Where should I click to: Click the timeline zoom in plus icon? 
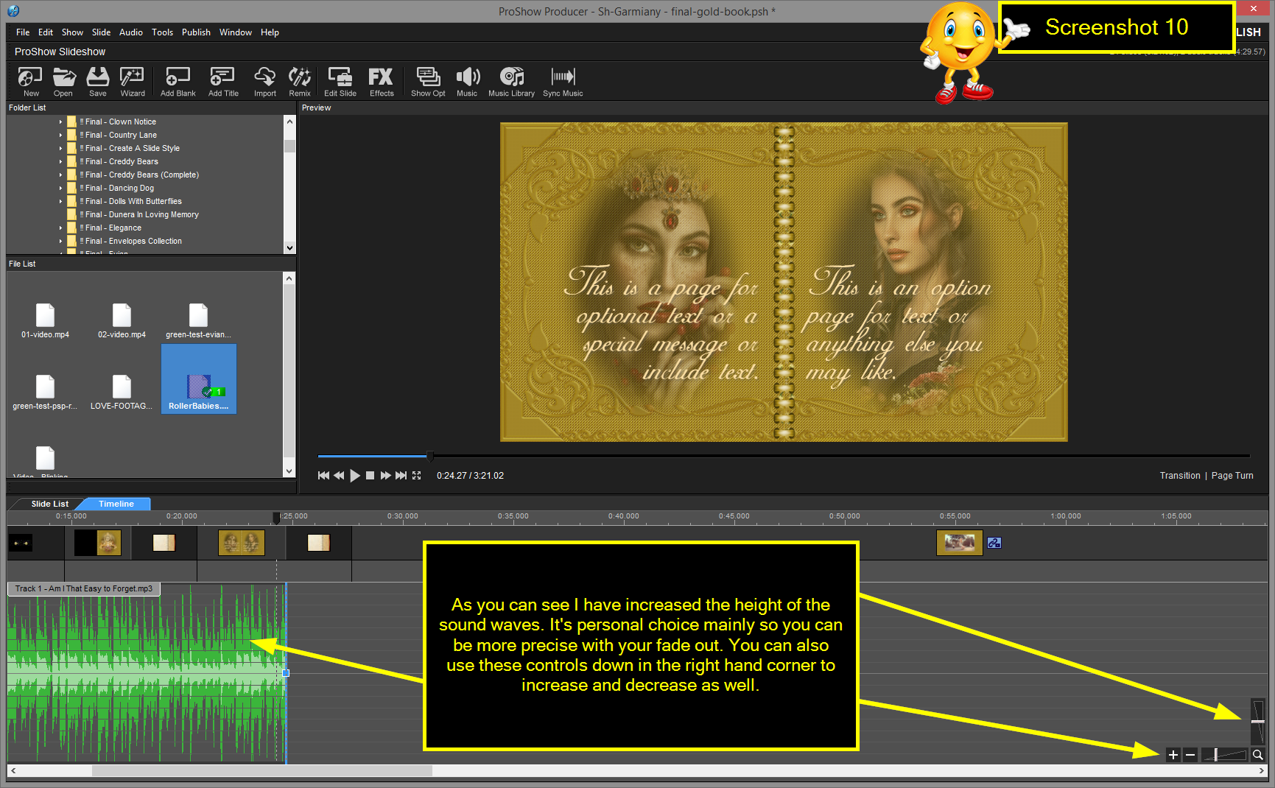pyautogui.click(x=1173, y=755)
